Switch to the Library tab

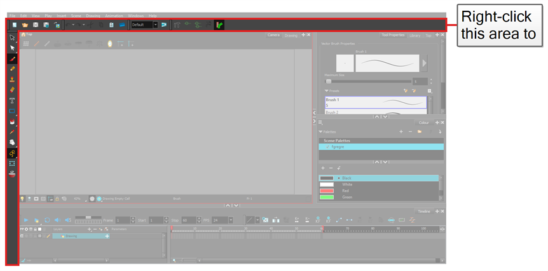414,36
